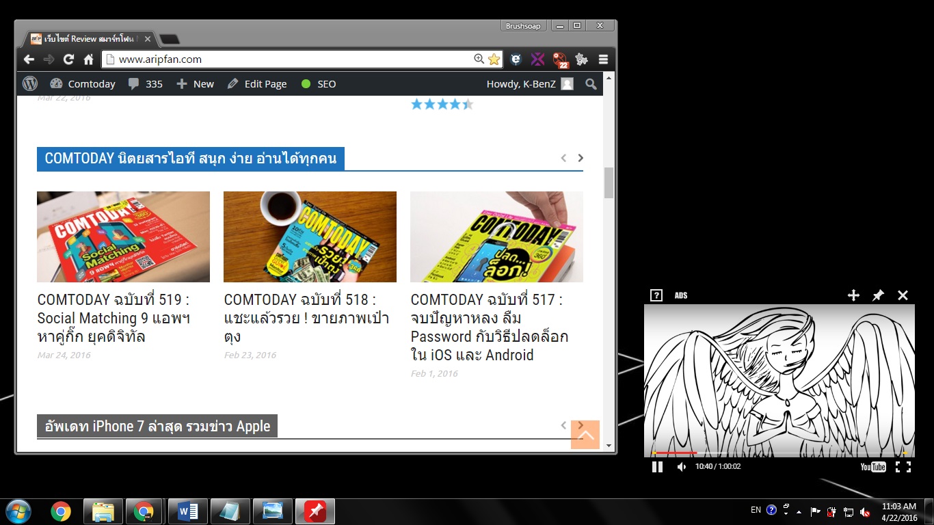934x525 pixels.
Task: Click the ADS label on the floating player
Action: (x=681, y=295)
